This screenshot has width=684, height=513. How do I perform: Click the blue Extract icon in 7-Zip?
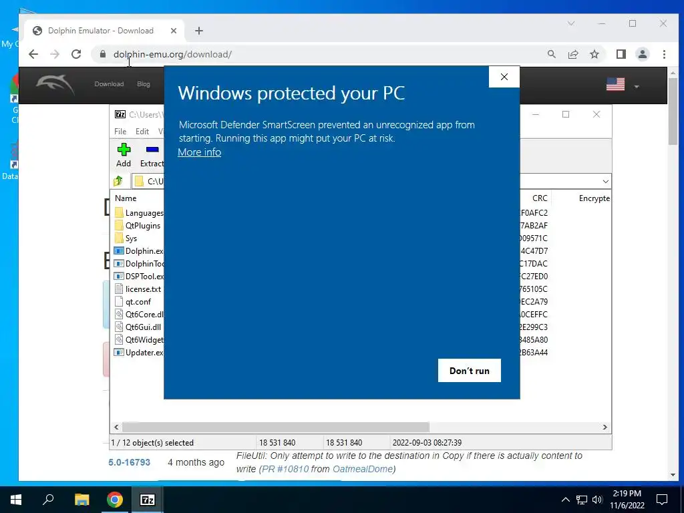point(152,150)
